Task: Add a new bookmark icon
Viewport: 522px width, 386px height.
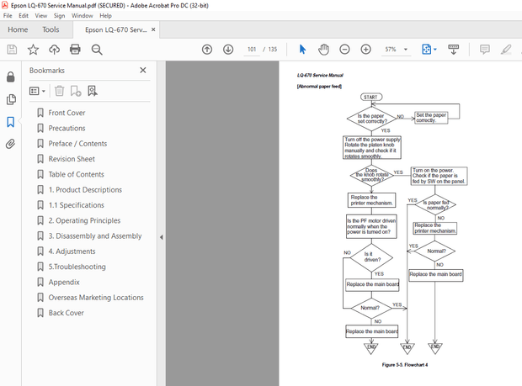Action: [x=76, y=91]
